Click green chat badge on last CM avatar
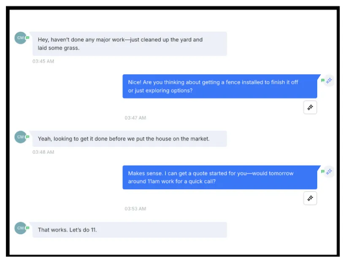Viewport: 346px width, 262px height. 27,228
